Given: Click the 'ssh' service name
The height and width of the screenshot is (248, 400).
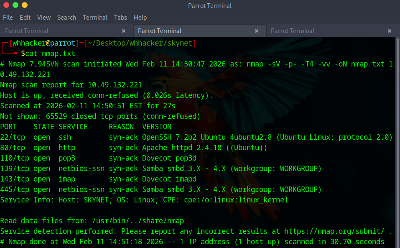Looking at the screenshot, I should [65, 137].
